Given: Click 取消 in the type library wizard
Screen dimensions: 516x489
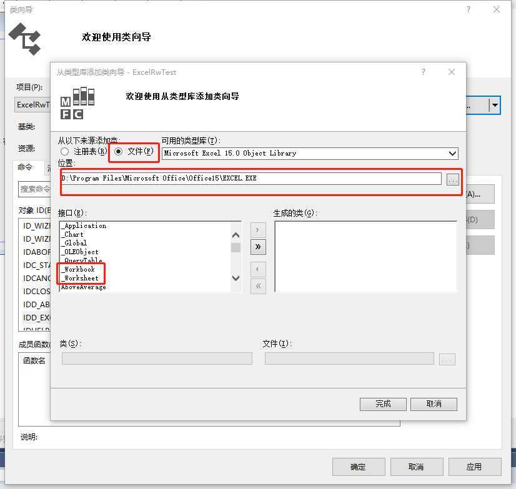Looking at the screenshot, I should pyautogui.click(x=434, y=404).
